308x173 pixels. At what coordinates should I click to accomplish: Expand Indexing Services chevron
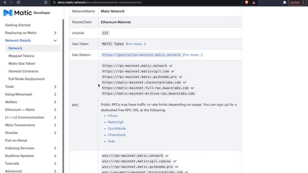tap(55, 148)
